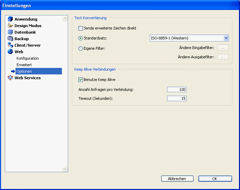Open the Konfiguration page under Web

point(28,58)
